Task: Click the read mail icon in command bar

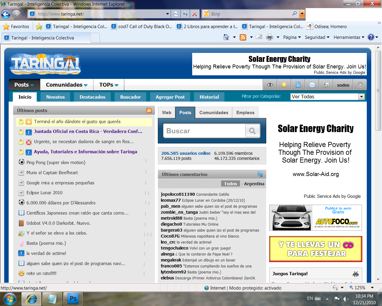Action: pyautogui.click(x=259, y=37)
